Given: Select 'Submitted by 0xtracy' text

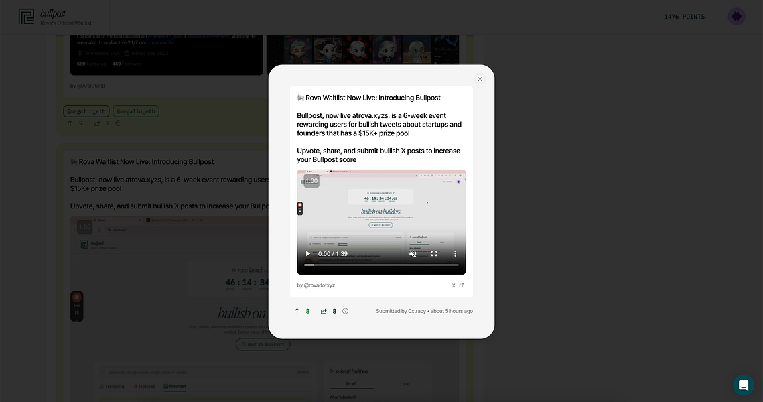Looking at the screenshot, I should (401, 311).
